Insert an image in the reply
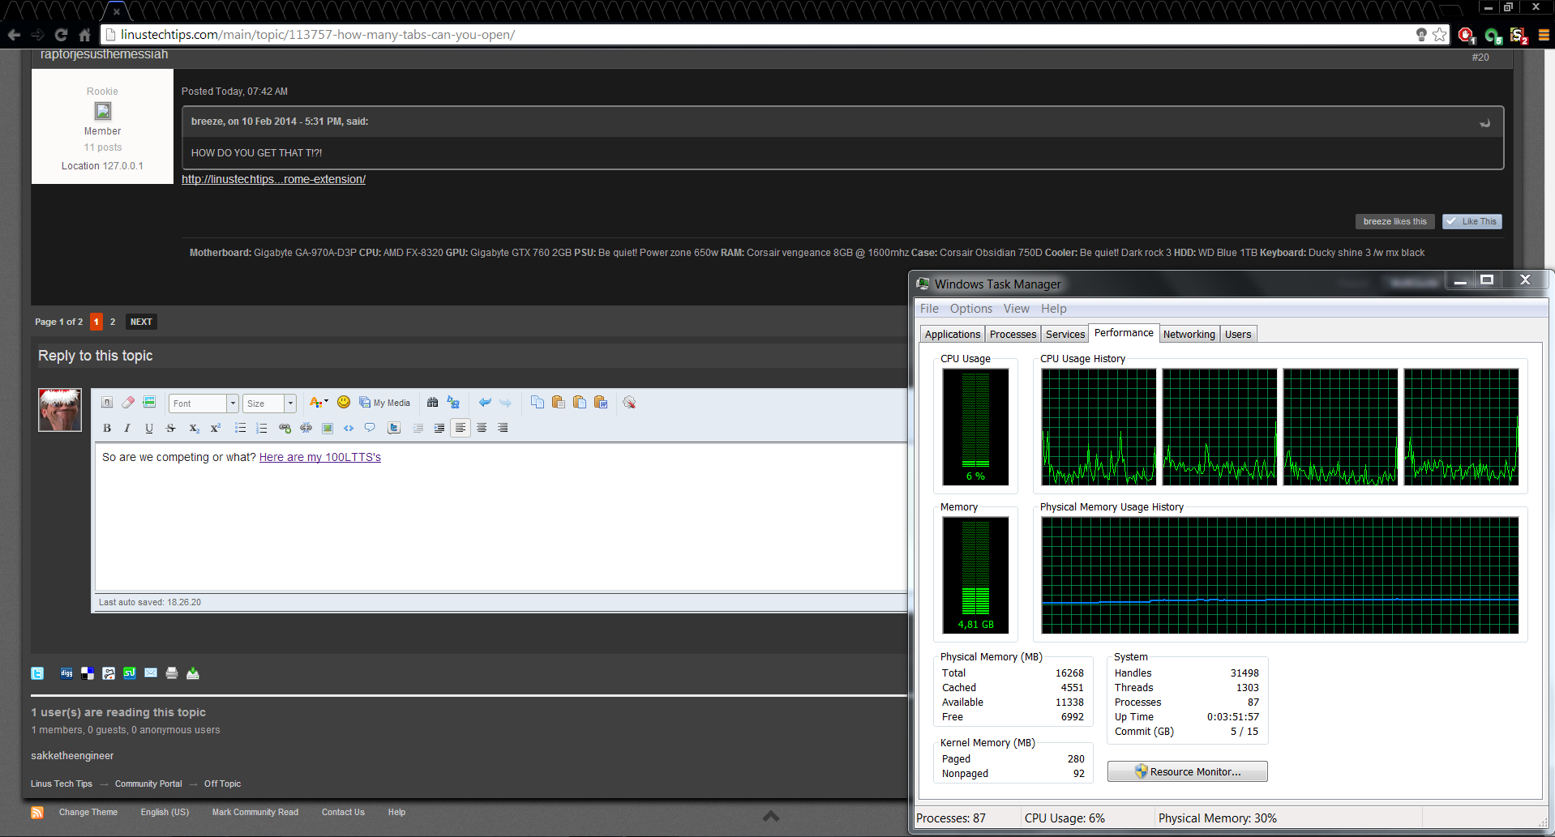 point(328,428)
